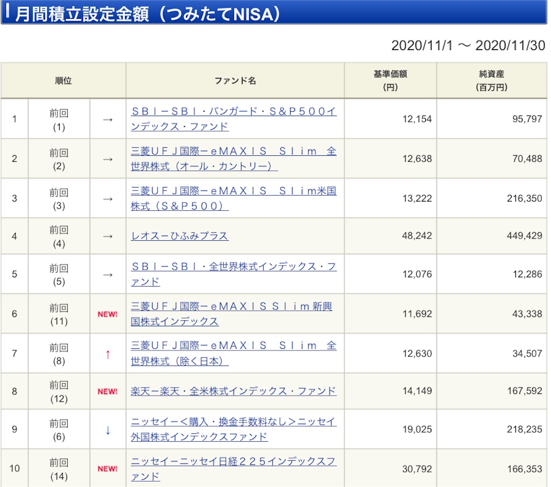The height and width of the screenshot is (487, 551).
Task: Click the 順位 column header
Action: (63, 81)
